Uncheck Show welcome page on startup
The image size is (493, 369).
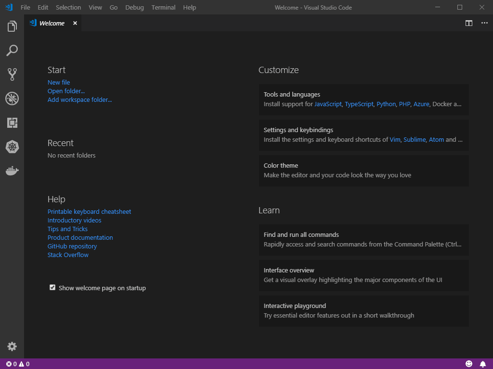coord(52,287)
